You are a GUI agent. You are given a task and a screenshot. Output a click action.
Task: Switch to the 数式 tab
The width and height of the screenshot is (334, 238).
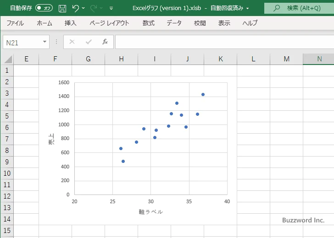pyautogui.click(x=149, y=23)
